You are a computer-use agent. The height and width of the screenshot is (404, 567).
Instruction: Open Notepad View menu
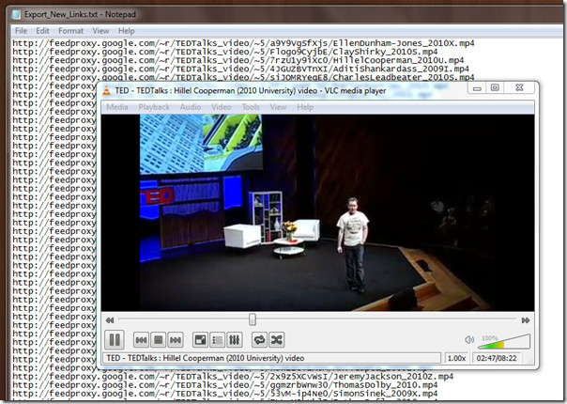coord(100,31)
